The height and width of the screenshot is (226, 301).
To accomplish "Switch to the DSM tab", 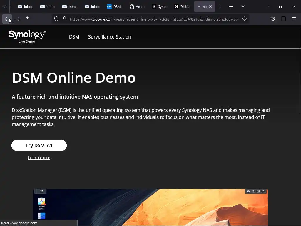I will click(114, 6).
